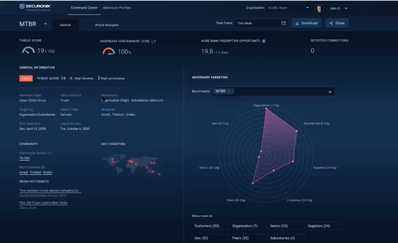Click the calendar icon in Time Frame
Image resolution: width=398 pixels, height=243 pixels.
click(284, 23)
